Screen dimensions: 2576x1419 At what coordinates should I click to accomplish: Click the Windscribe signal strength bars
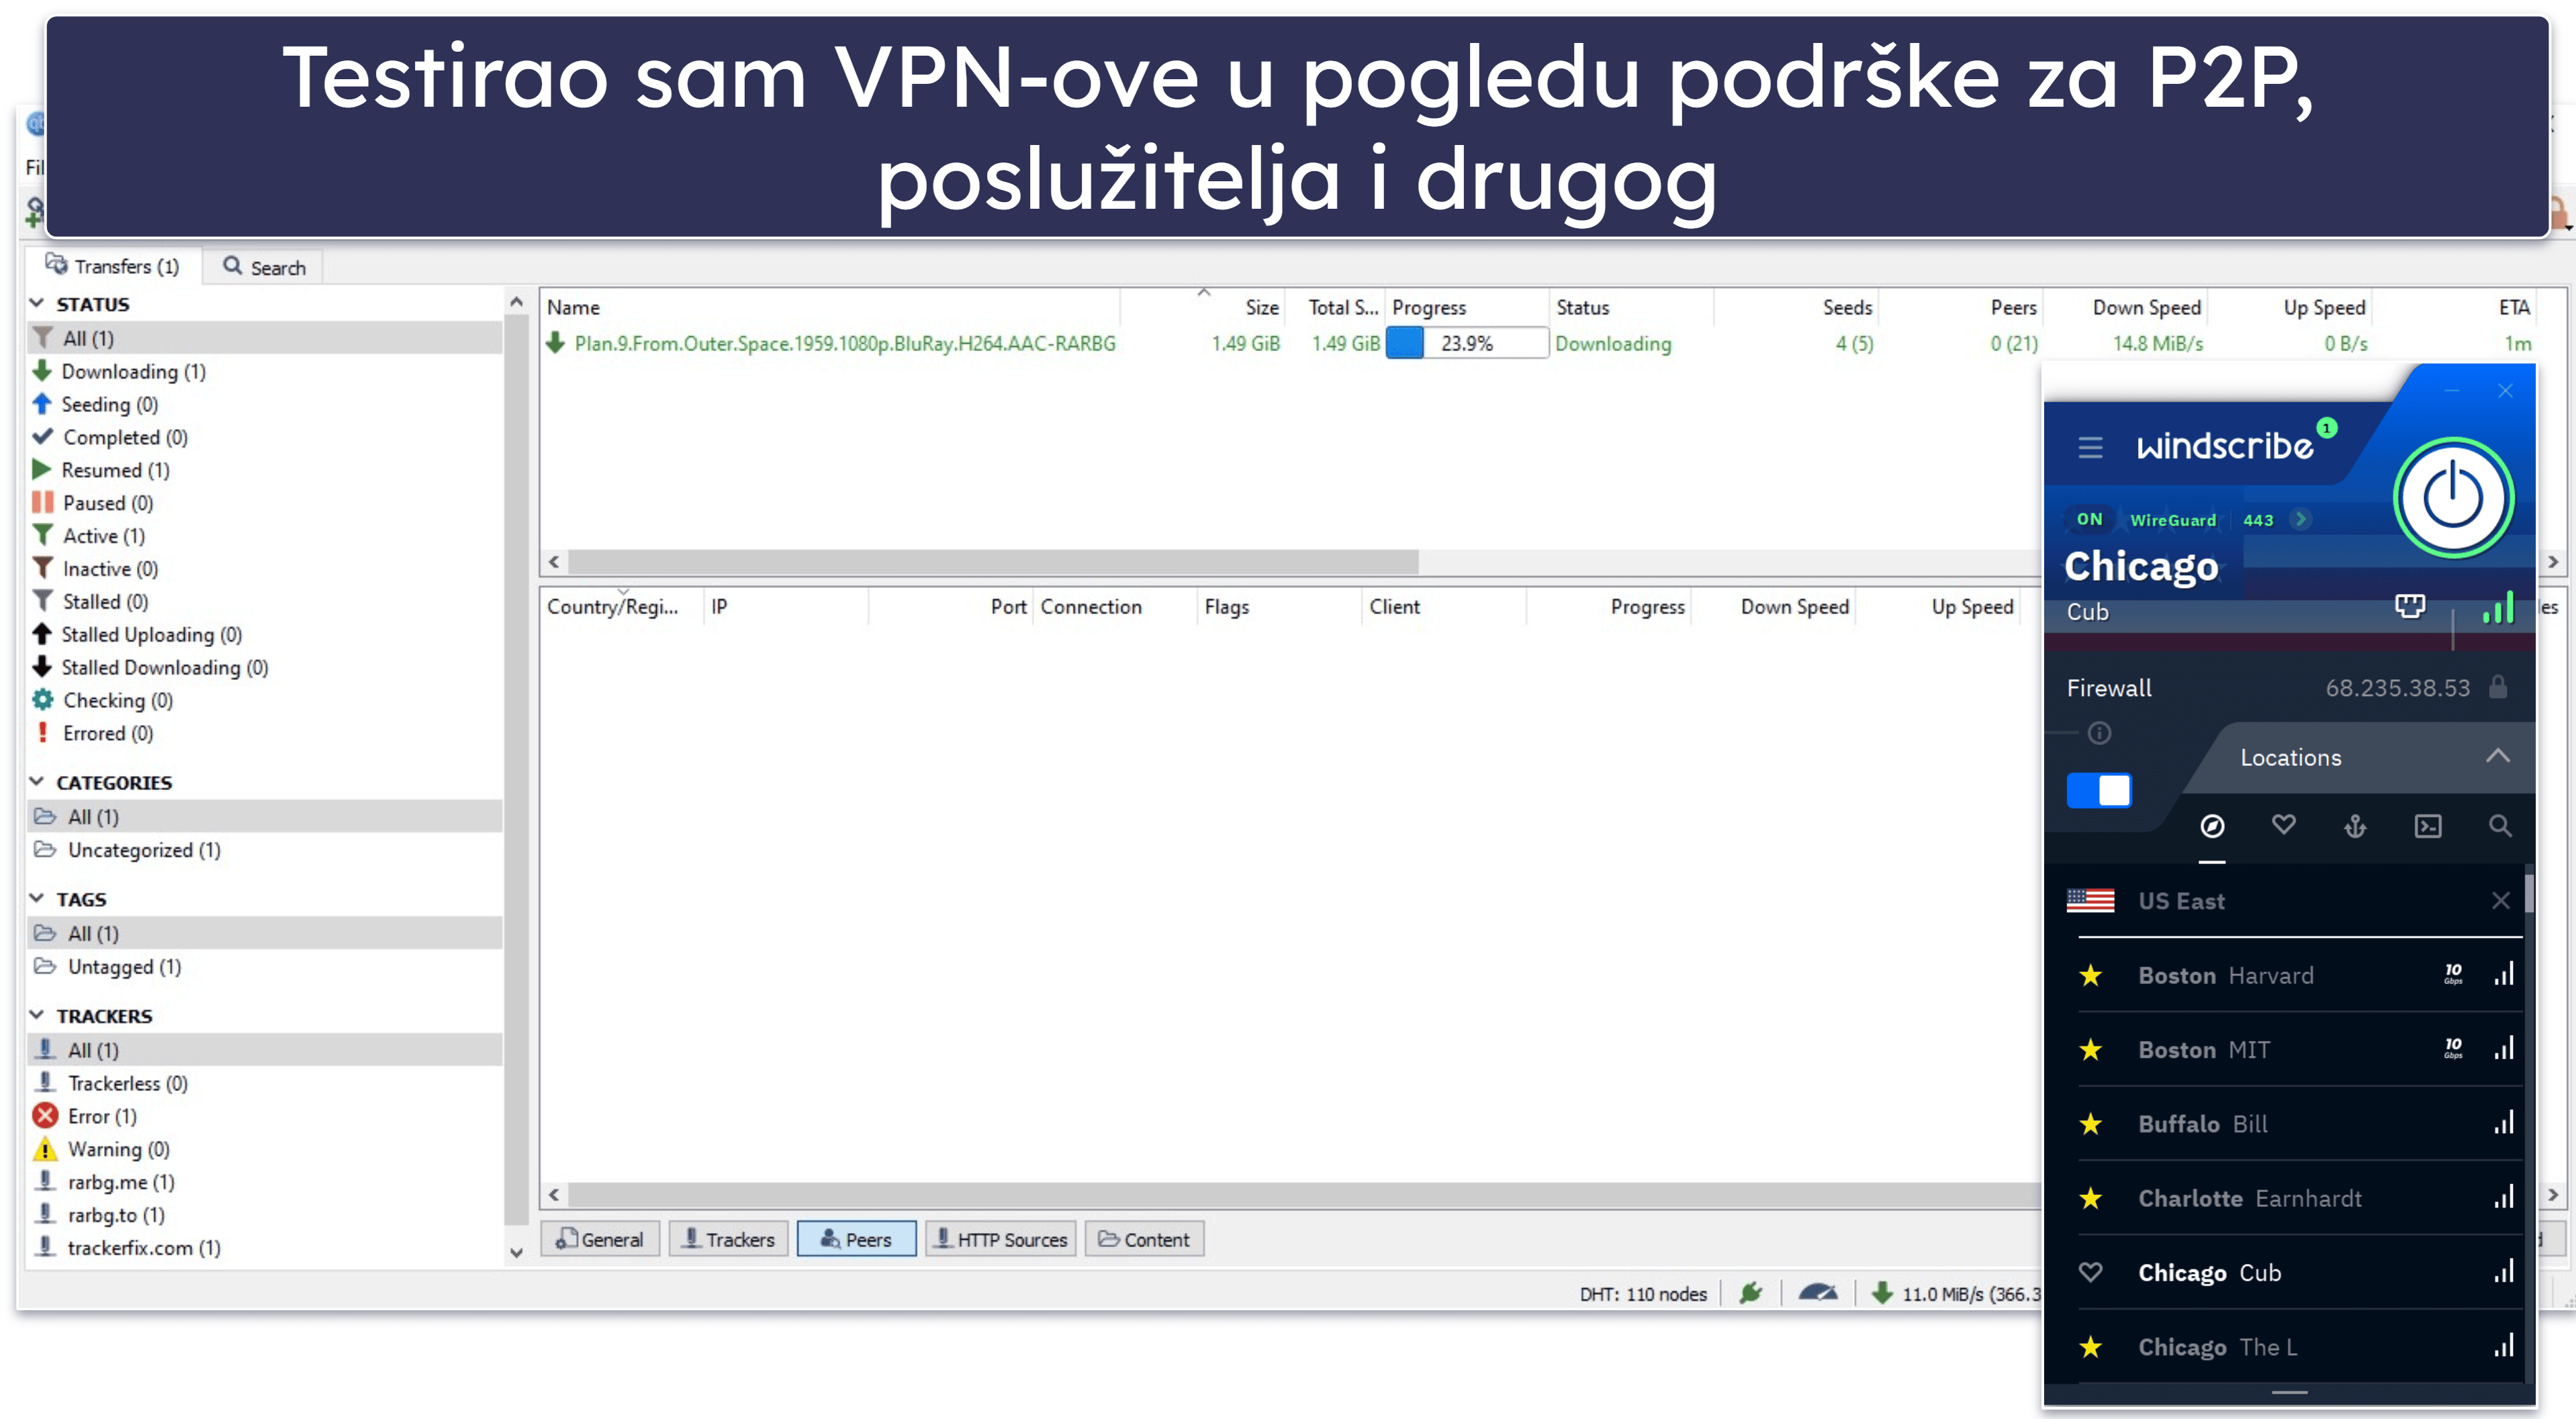tap(2497, 607)
